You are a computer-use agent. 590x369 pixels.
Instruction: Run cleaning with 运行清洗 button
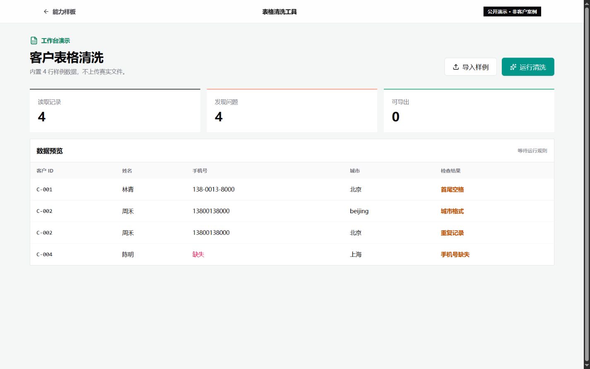(x=528, y=67)
